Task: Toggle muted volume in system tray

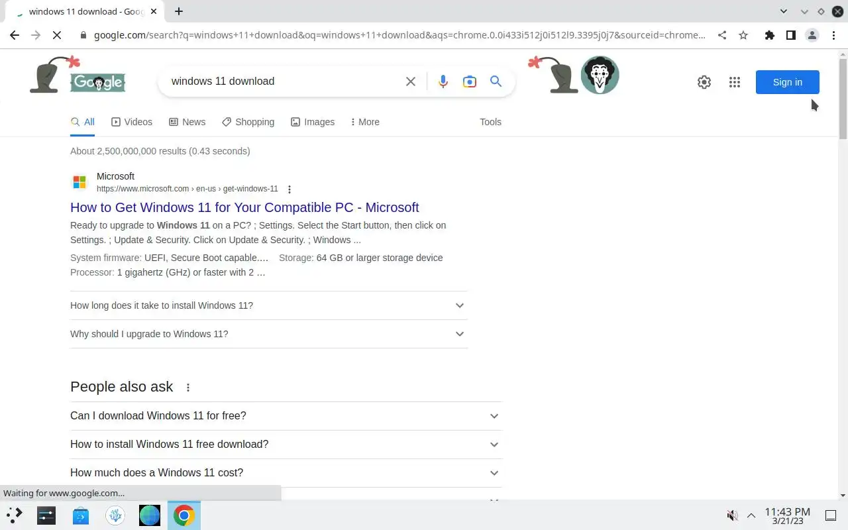Action: [x=732, y=515]
